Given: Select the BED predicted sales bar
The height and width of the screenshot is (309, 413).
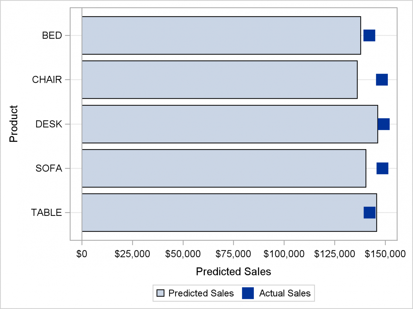Looking at the screenshot, I should click(x=221, y=36).
